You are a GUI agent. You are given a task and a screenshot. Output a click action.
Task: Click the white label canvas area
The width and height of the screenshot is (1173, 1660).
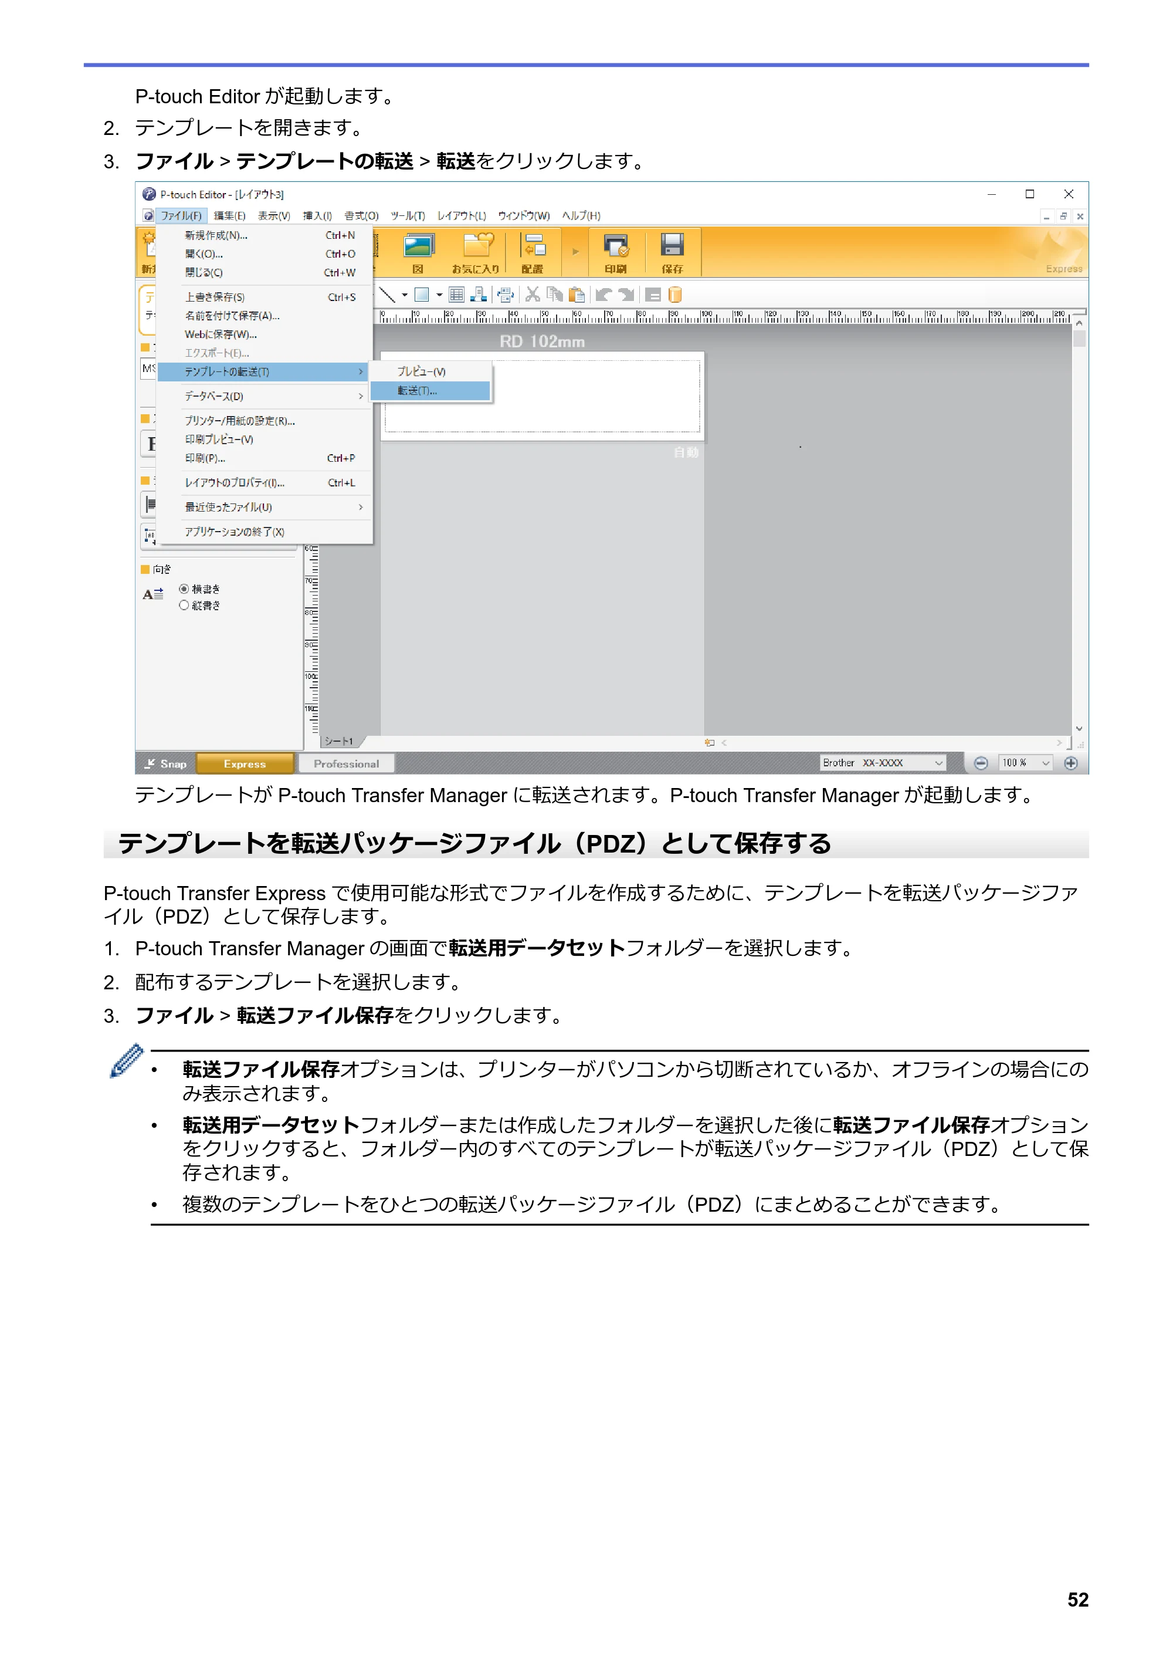(x=542, y=397)
